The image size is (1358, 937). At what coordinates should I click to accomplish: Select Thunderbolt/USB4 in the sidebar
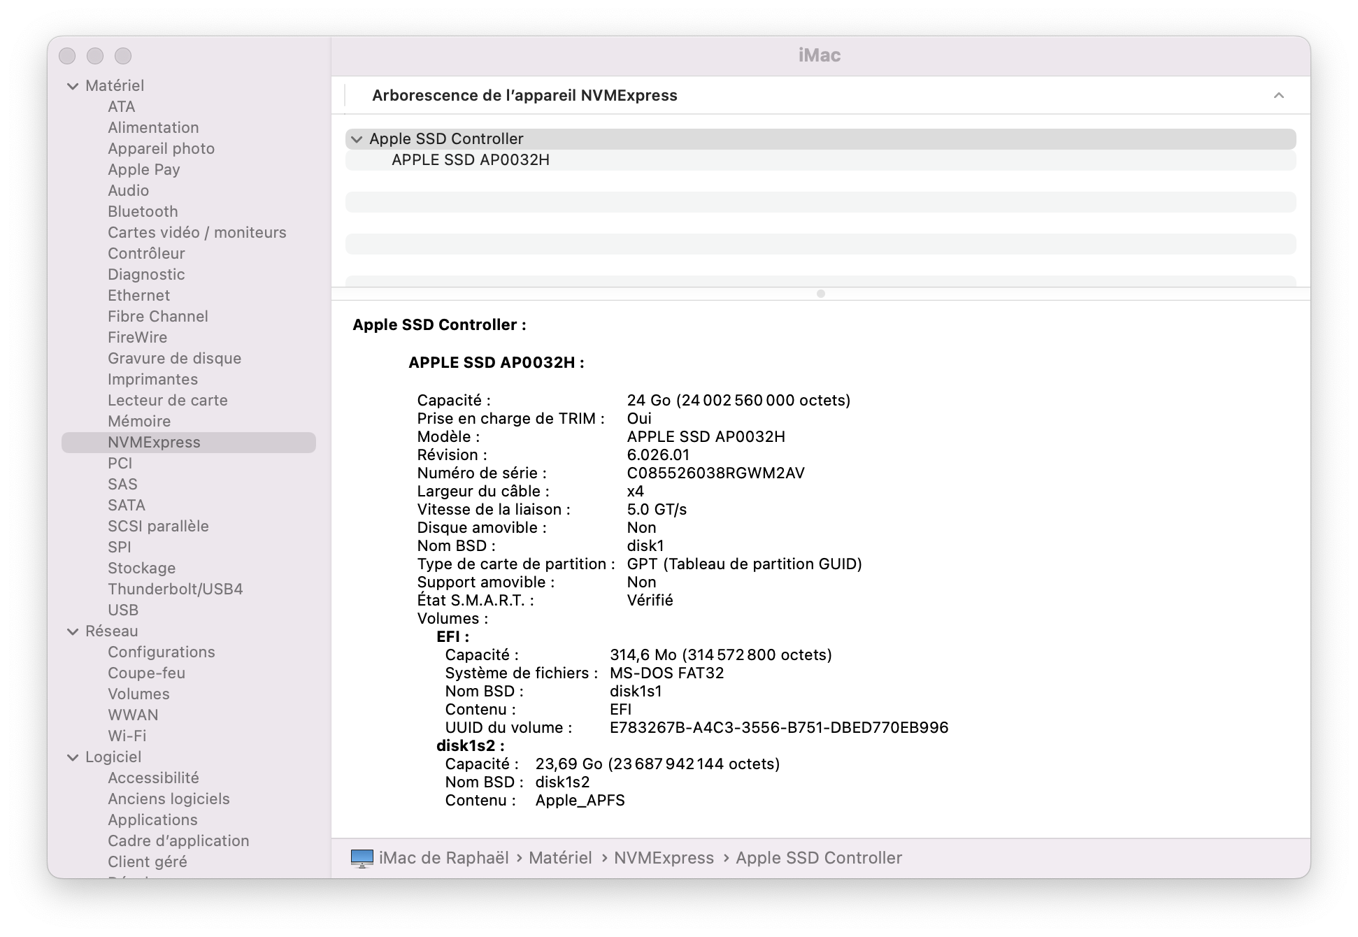tap(175, 589)
